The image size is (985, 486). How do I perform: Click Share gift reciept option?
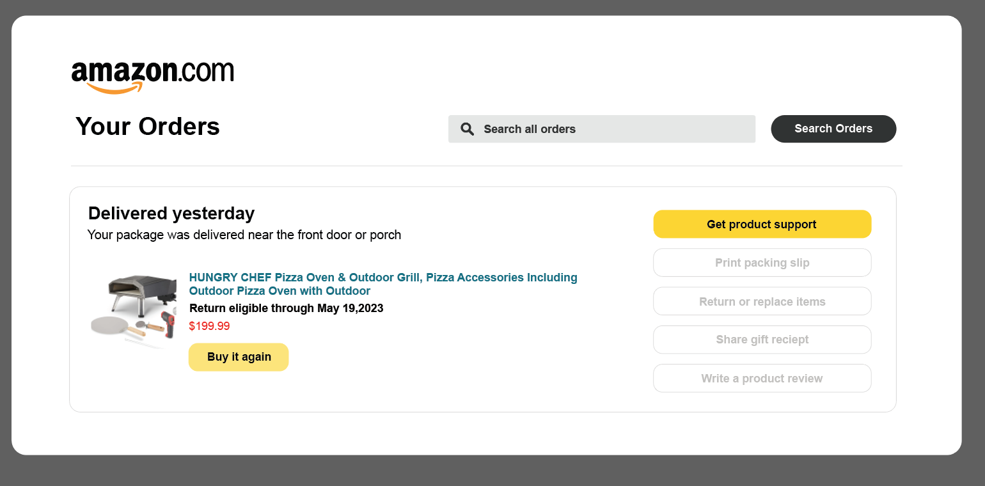(x=762, y=340)
